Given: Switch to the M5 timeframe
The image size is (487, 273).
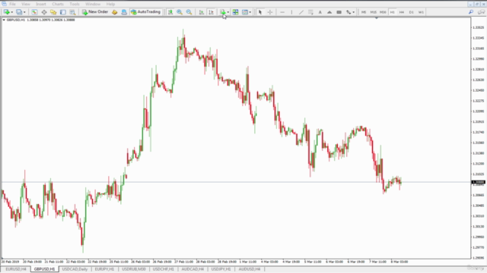Looking at the screenshot, I should 364,12.
